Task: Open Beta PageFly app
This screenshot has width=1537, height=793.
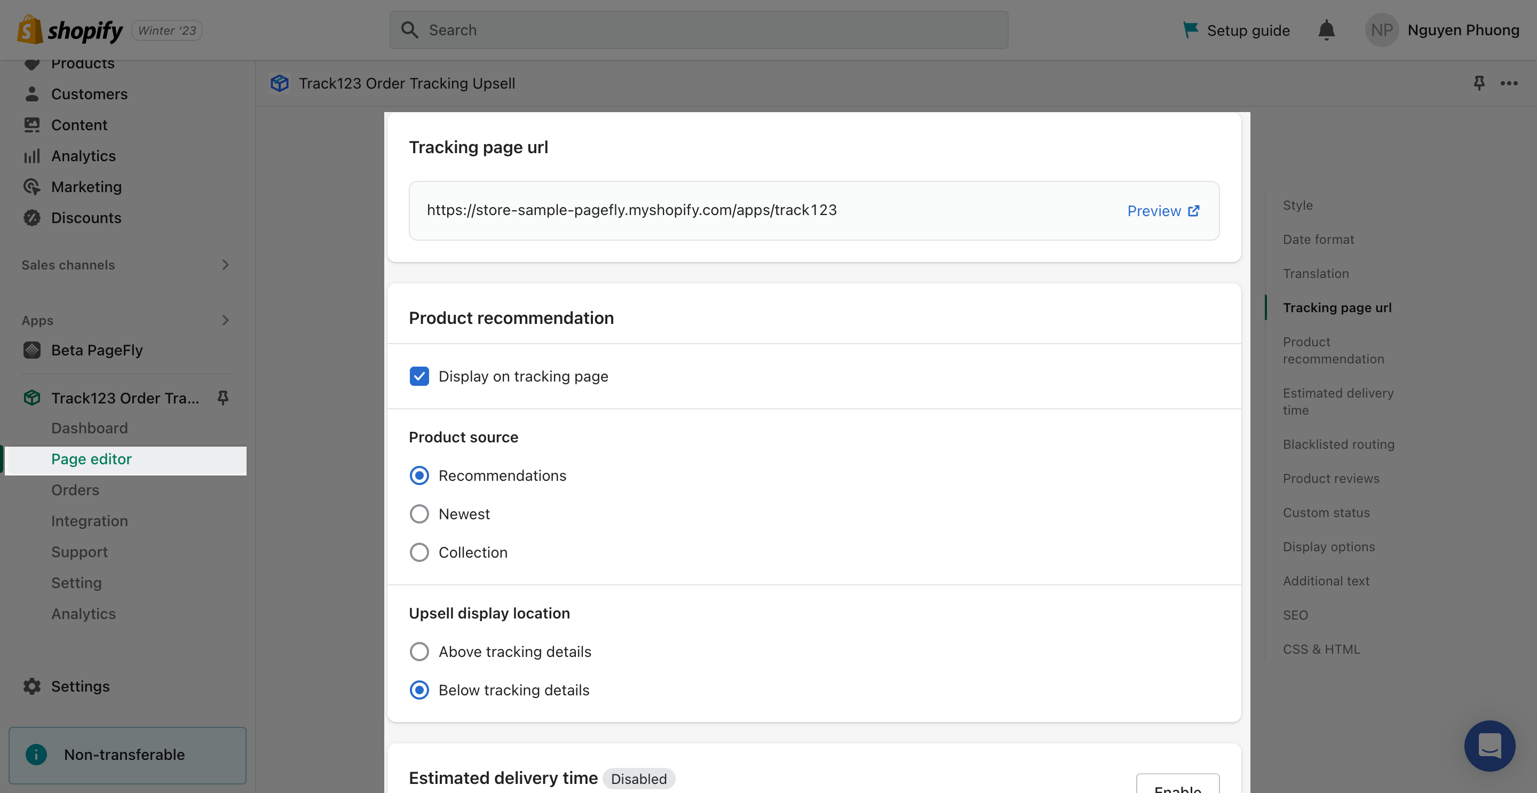Action: tap(97, 350)
